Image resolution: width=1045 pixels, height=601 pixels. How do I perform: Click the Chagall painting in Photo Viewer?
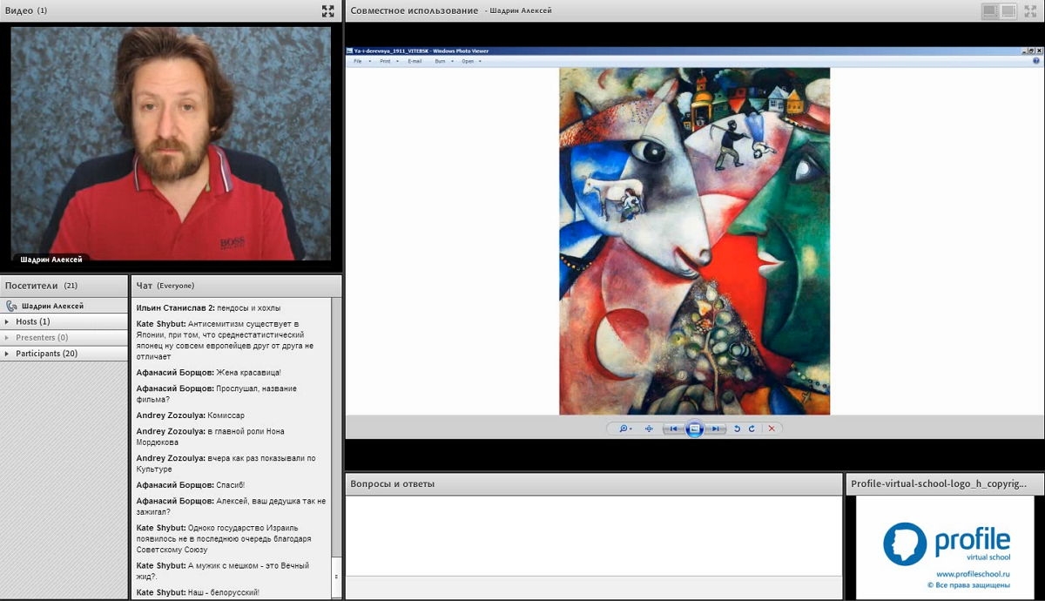(x=694, y=241)
